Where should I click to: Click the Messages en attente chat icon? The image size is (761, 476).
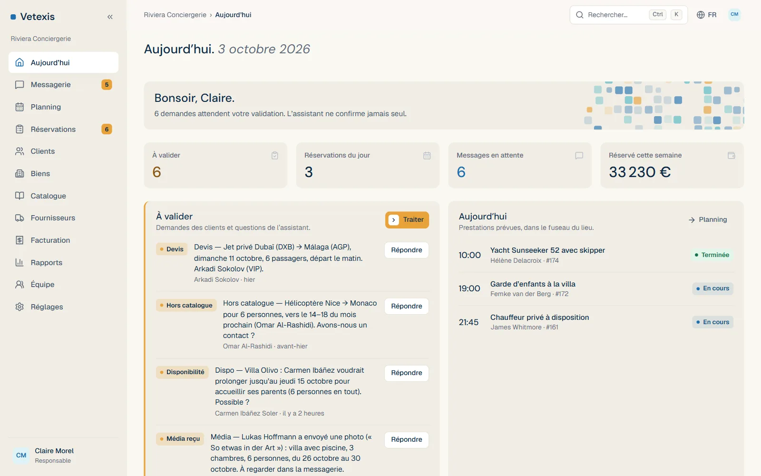[579, 156]
